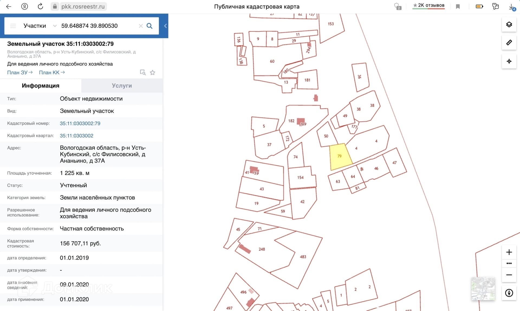Viewport: 520px width, 311px height.
Task: Click the minimap thumbnail preview
Action: coord(483,289)
